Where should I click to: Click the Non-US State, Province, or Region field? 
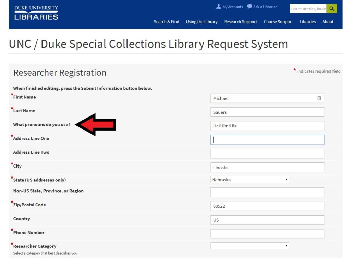[x=267, y=192]
